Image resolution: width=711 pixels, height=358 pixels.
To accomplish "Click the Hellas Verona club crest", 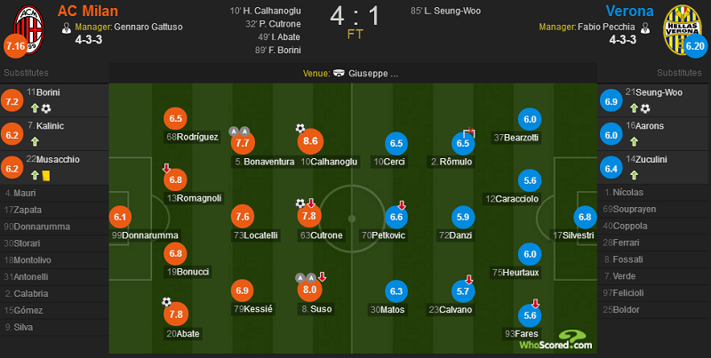I will [x=683, y=29].
